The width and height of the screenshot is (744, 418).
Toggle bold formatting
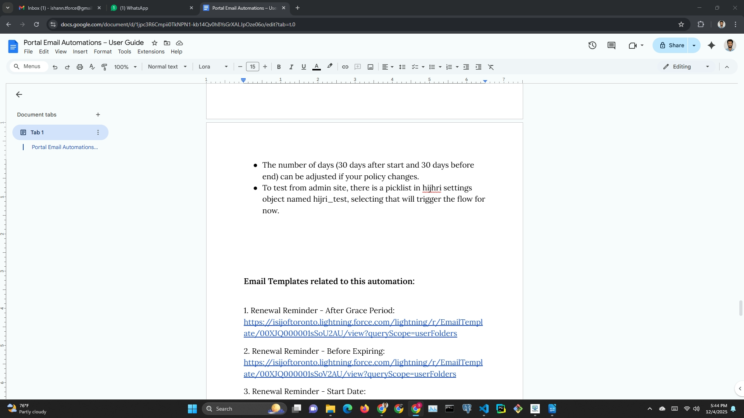click(x=279, y=67)
